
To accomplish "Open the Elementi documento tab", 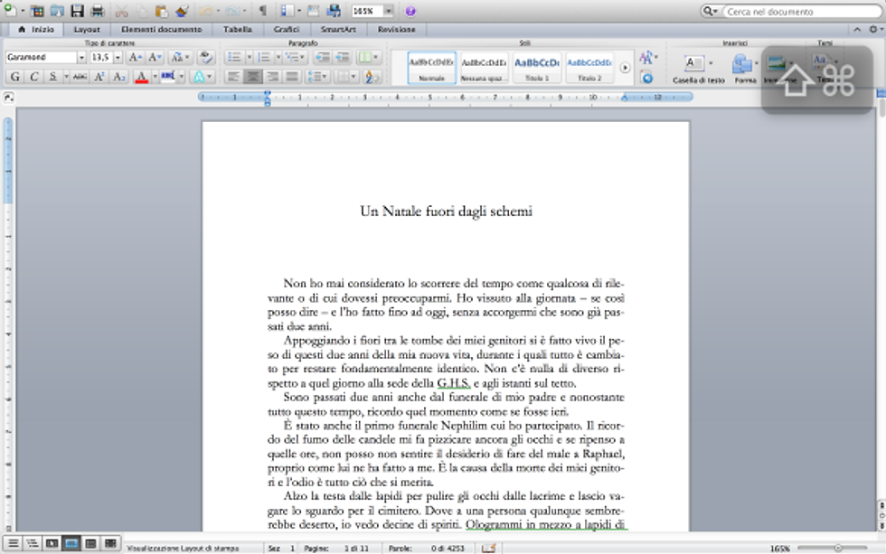I will 161,29.
